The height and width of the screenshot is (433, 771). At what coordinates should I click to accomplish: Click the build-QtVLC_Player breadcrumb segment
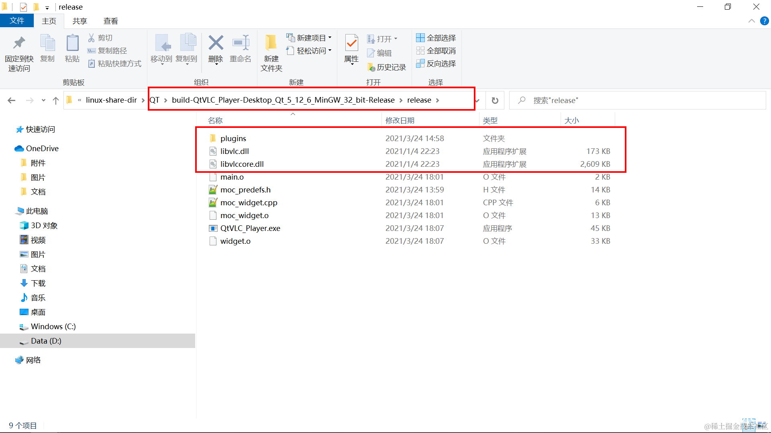(283, 100)
